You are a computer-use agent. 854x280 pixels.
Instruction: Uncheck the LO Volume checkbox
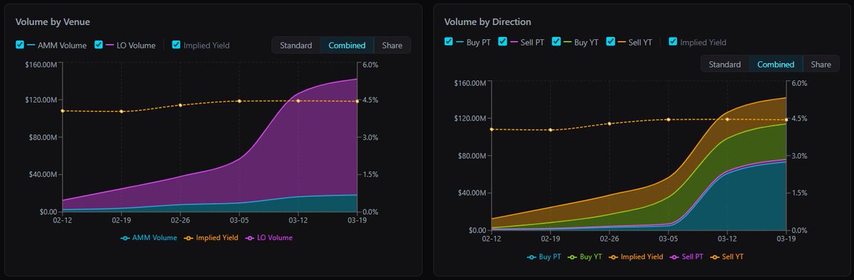pos(99,45)
